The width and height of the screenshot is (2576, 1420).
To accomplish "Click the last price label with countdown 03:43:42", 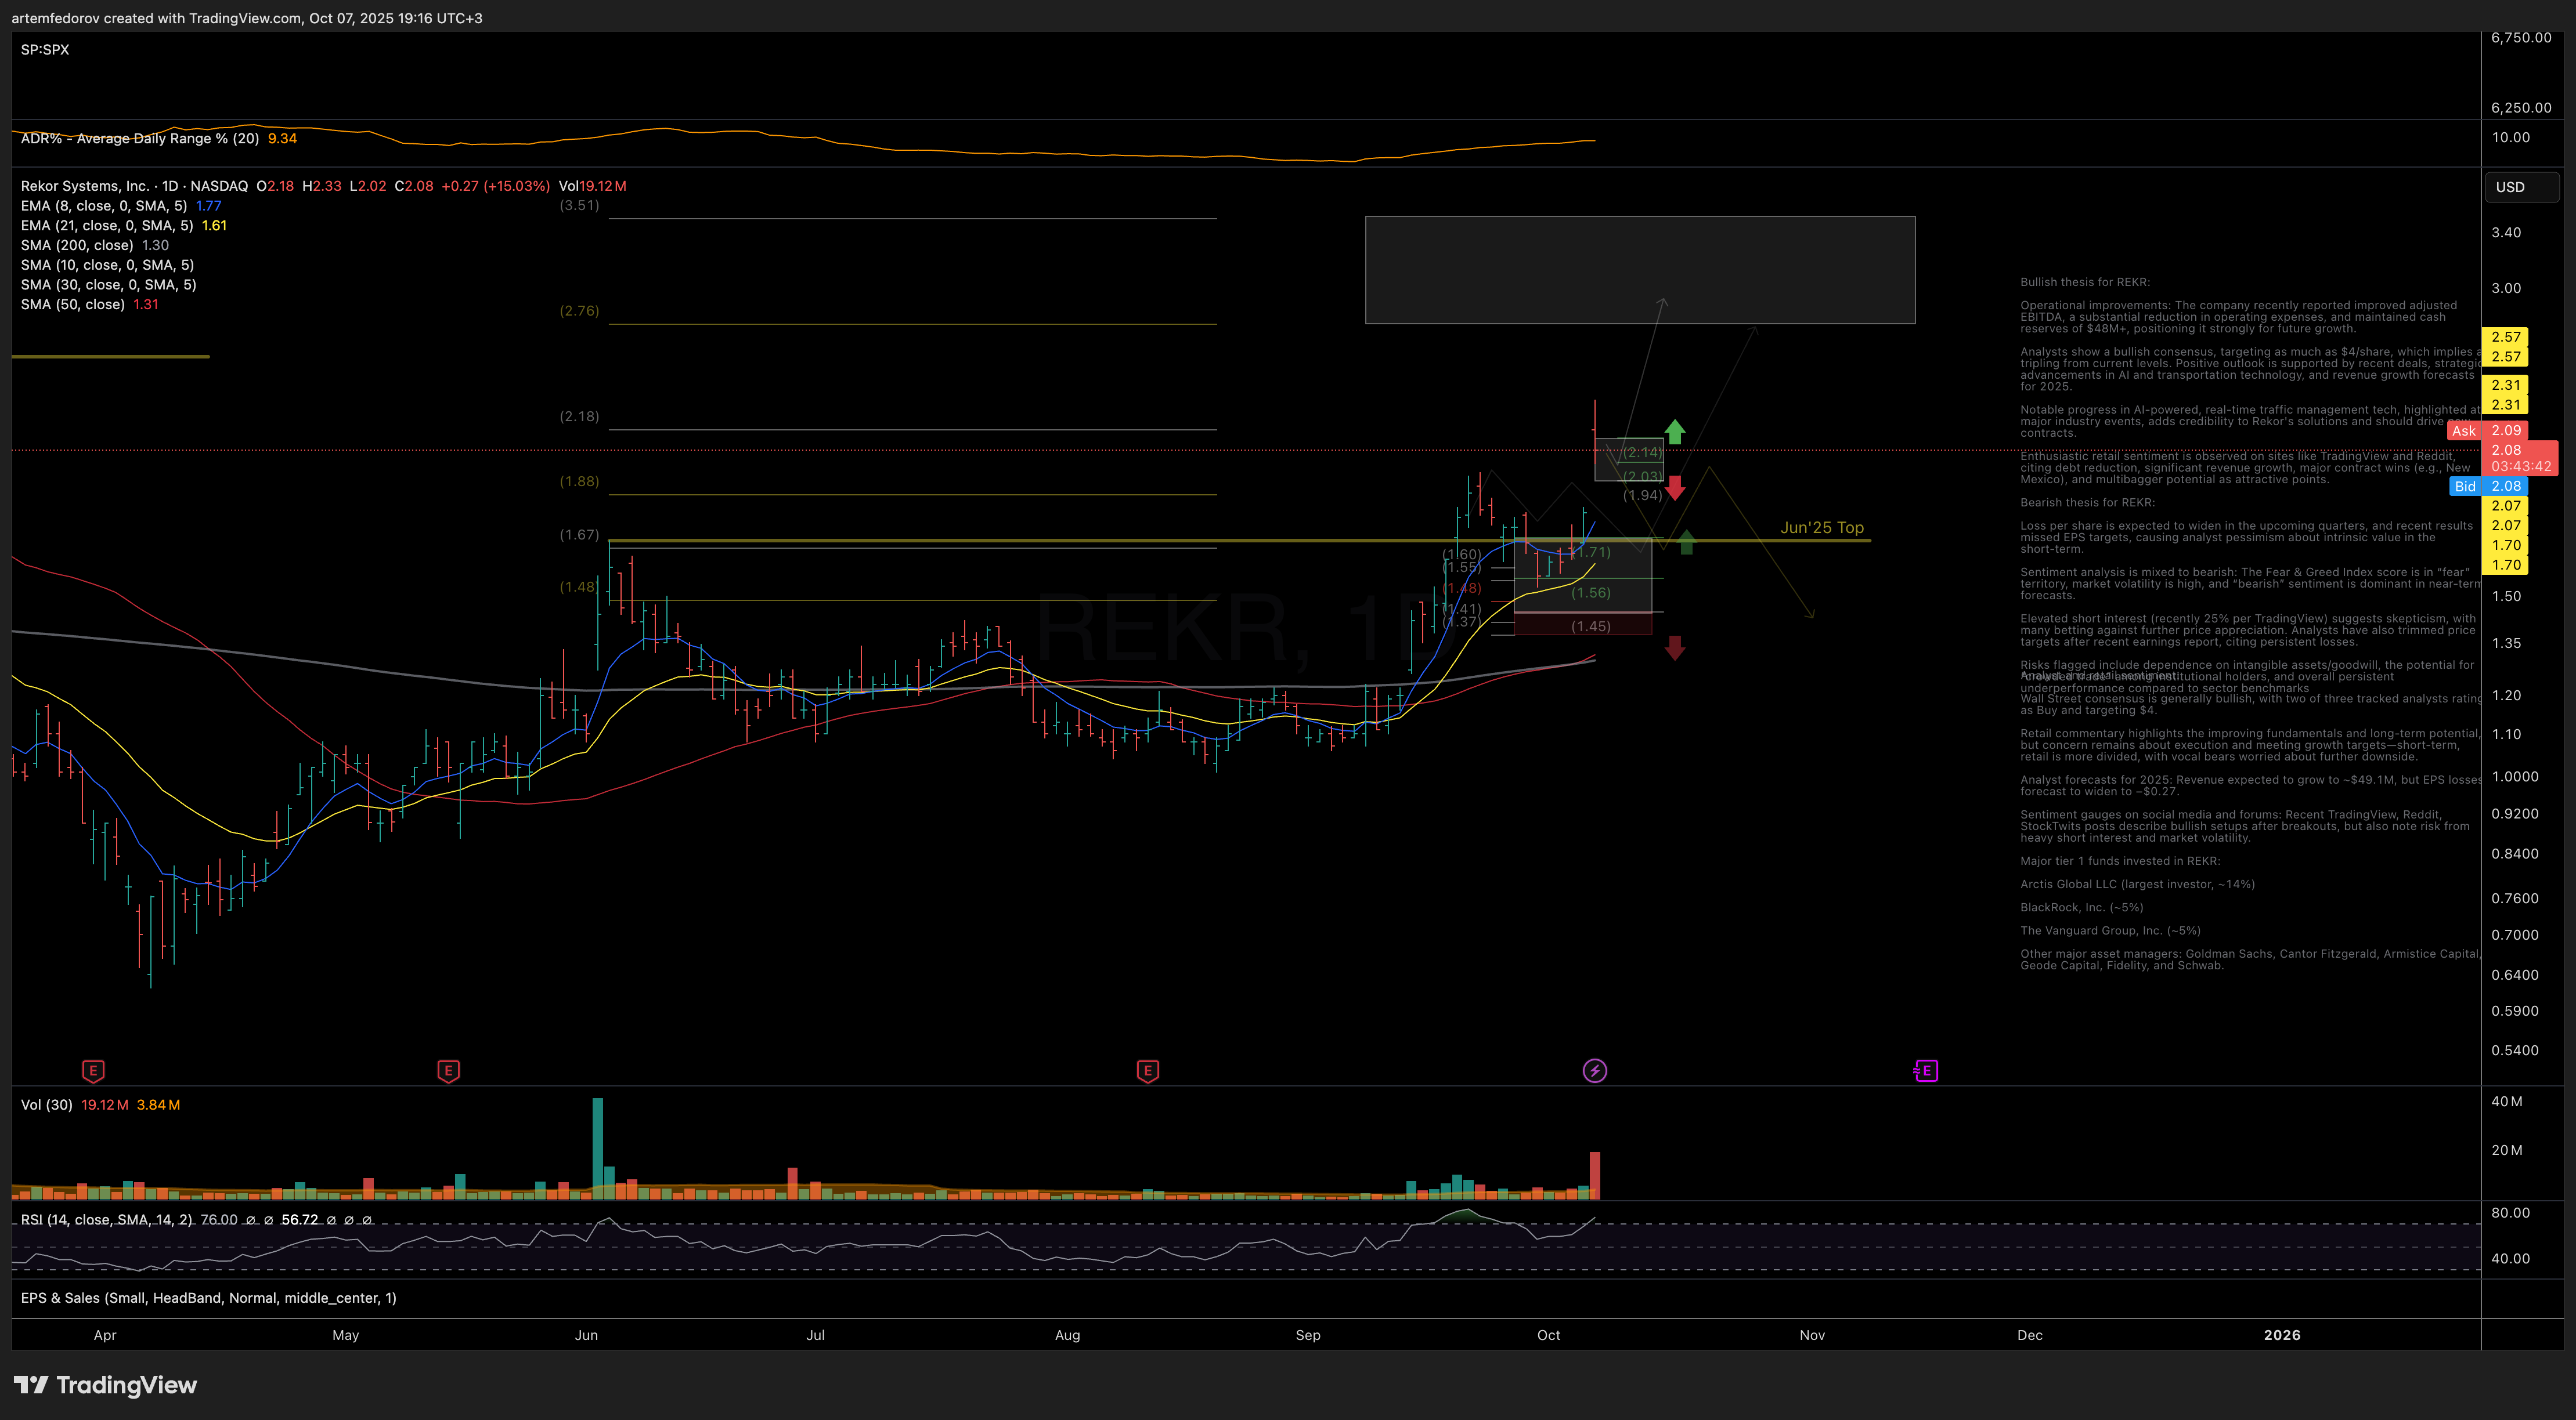I will point(2520,459).
